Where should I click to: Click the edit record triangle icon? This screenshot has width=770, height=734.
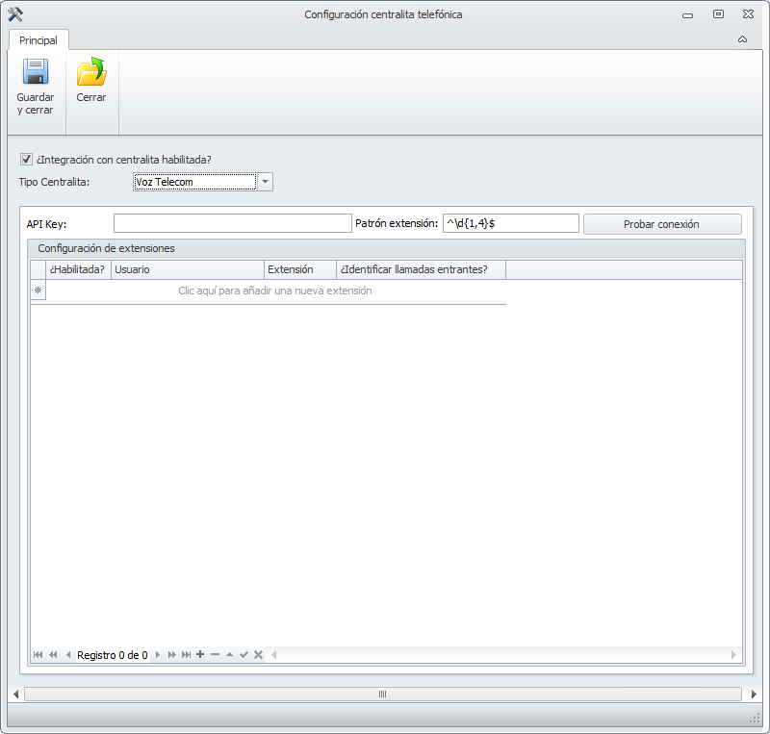tap(229, 654)
